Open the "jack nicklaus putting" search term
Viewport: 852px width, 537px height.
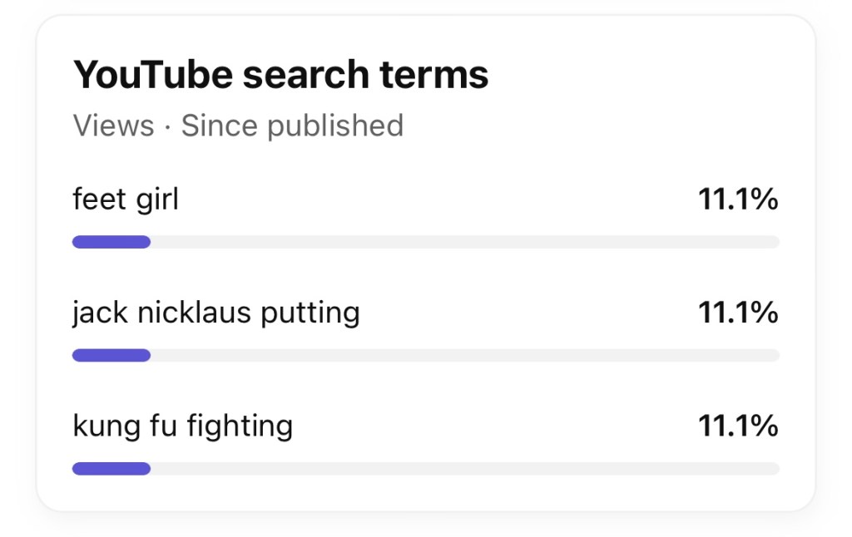[x=216, y=313]
